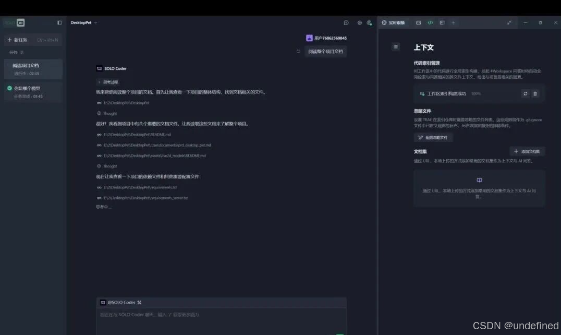Viewport: 561px width, 335px height.
Task: Click the revert arrow beside user message
Action: [298, 51]
